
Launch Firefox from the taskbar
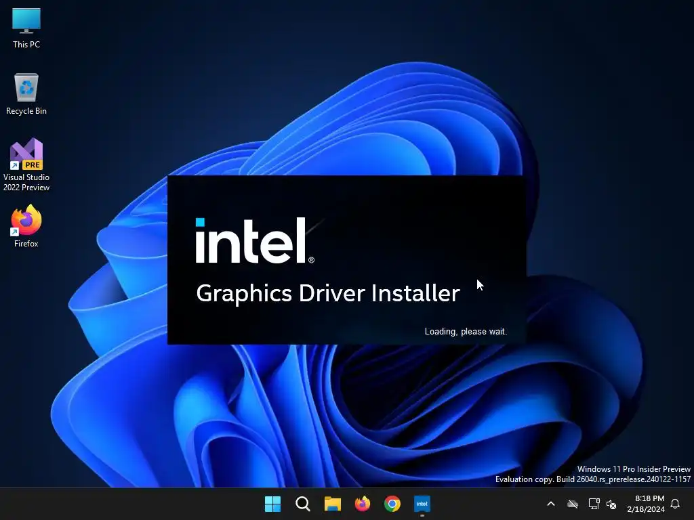coord(363,504)
